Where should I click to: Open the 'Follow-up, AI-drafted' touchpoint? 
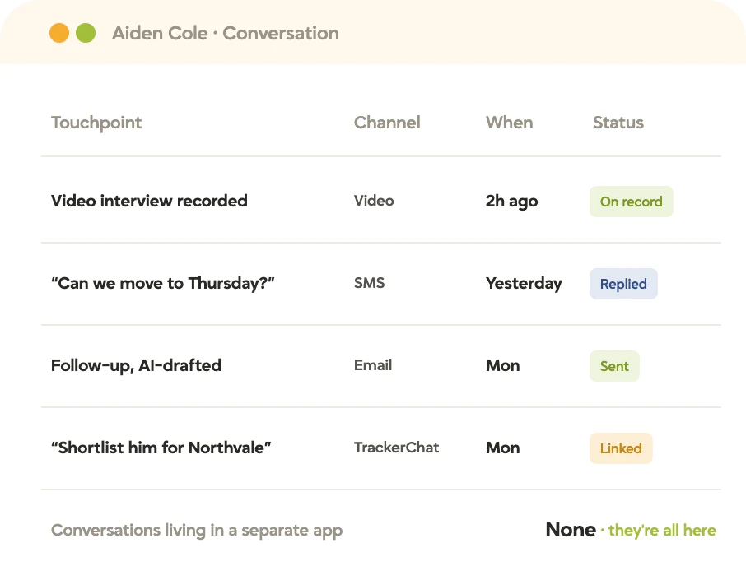point(136,365)
